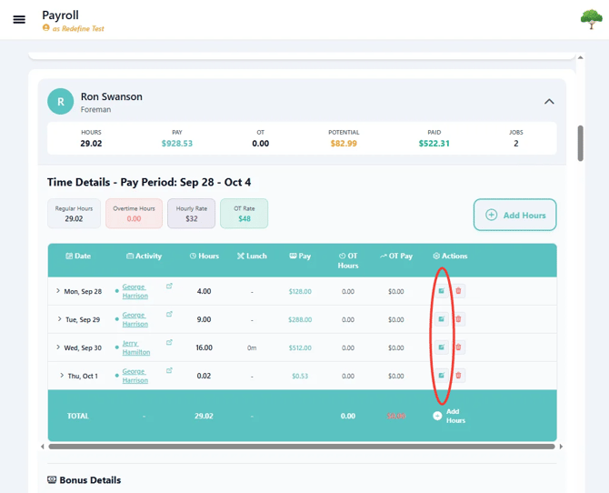Click the scroll up arrow on scrollbar
Image resolution: width=609 pixels, height=493 pixels.
[580, 57]
